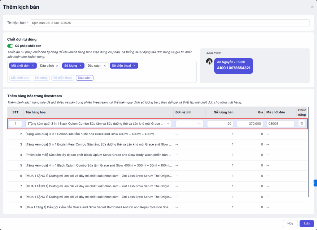
Task: Remove the 'Mã chốt đơn' tag
Action: tap(33, 66)
